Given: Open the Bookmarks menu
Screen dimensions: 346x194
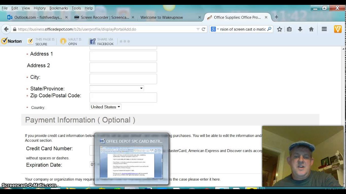Looking at the screenshot, I should [x=59, y=8].
